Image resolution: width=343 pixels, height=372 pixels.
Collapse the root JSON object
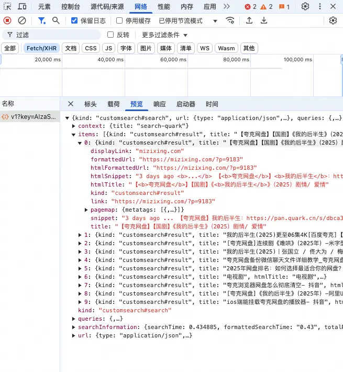[x=68, y=118]
